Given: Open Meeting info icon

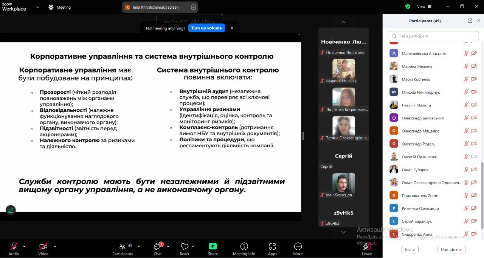Looking at the screenshot, I should 244,247.
